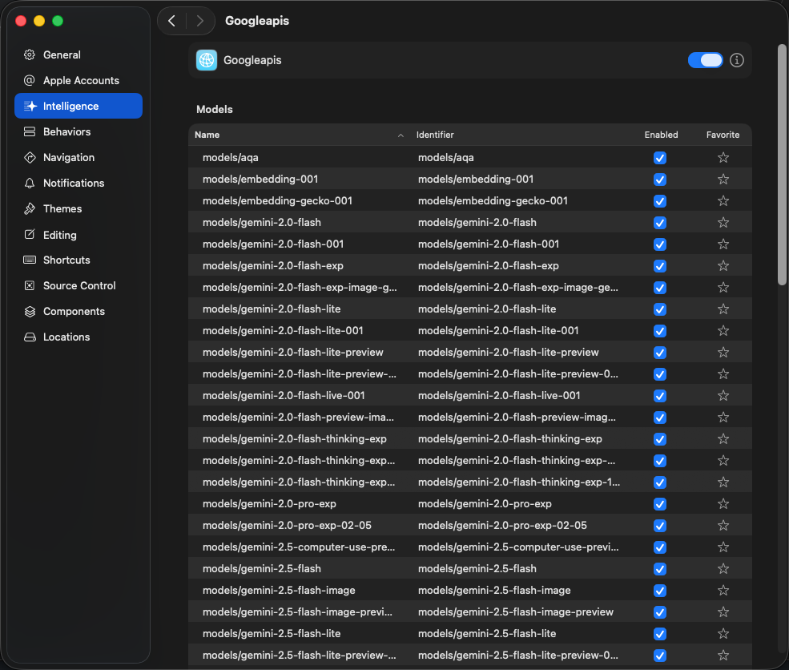The image size is (789, 670).
Task: Open the Themes settings pane
Action: [x=62, y=208]
